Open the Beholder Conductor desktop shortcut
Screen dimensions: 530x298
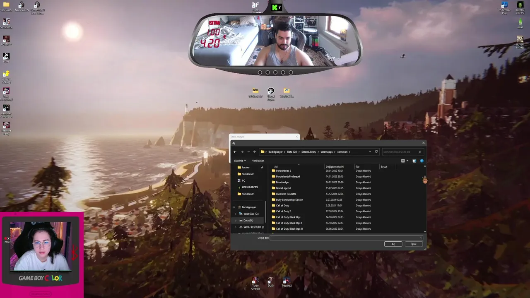(6, 111)
